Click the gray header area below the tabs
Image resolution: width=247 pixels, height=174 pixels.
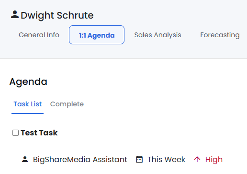[x=123, y=51]
